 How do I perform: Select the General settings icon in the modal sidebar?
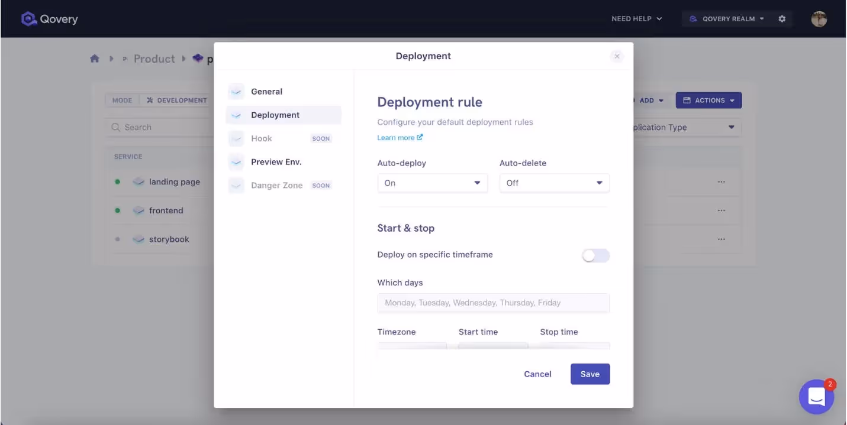coord(236,91)
